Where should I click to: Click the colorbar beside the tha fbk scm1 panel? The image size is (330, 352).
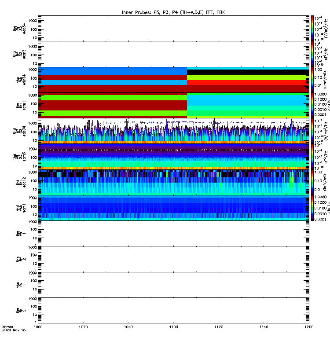coord(312,105)
